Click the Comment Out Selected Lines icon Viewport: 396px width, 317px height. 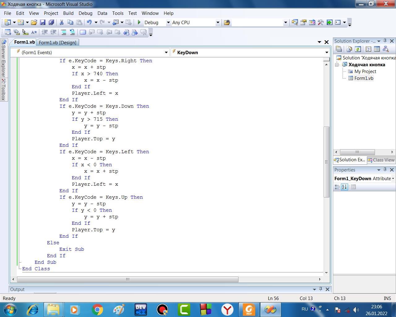coord(63,32)
